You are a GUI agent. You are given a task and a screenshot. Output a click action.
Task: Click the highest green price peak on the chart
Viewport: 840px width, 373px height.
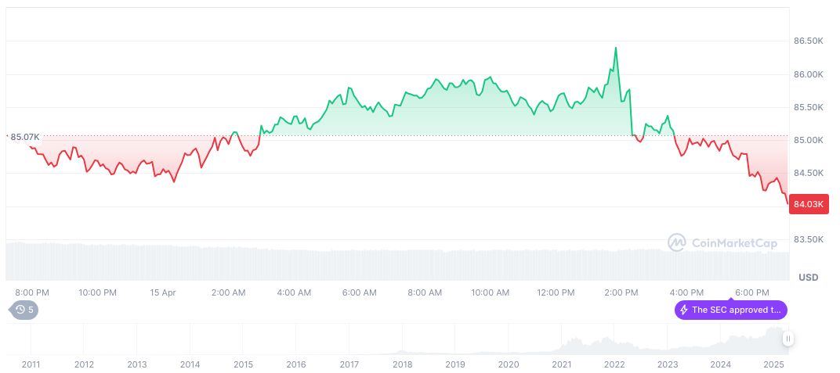pos(616,48)
